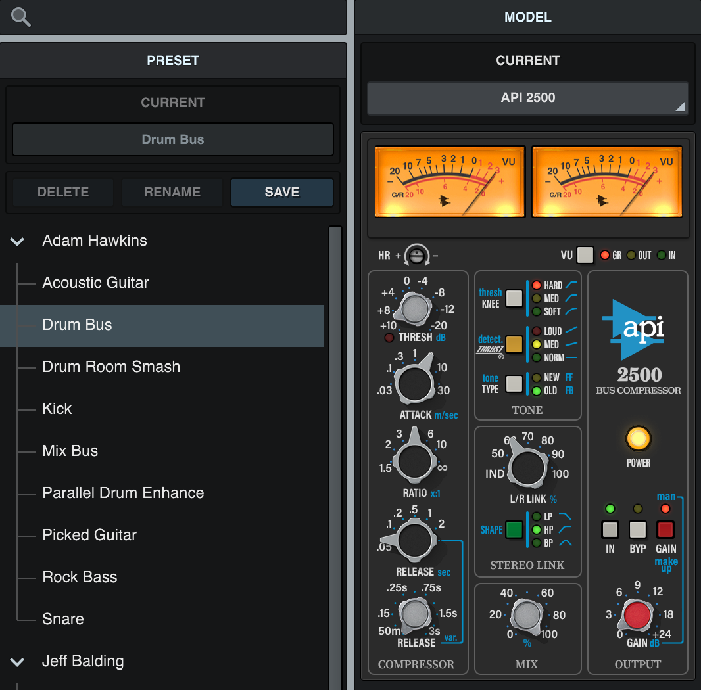Screen dimensions: 701x690
Task: Click the preset list scrollbar
Action: (335, 458)
